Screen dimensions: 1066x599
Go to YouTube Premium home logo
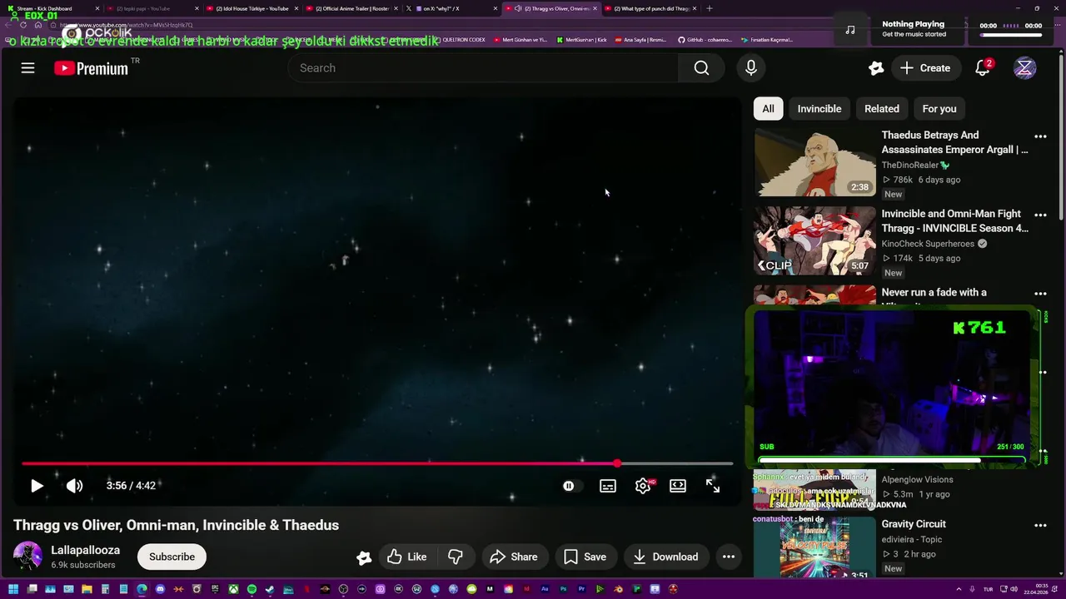pyautogui.click(x=92, y=68)
